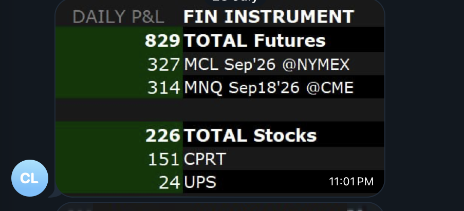Click the blank row separating futures and stocks
The image size is (464, 211).
220,110
